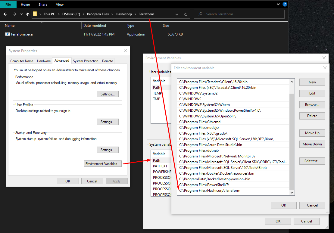Sort files by Name column header
Screen dimensions: 334x233
tap(10, 26)
